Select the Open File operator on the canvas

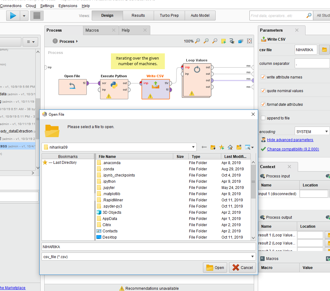[x=73, y=87]
